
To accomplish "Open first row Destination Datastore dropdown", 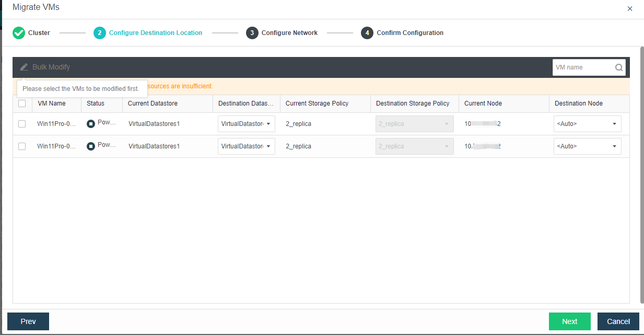I will [246, 124].
